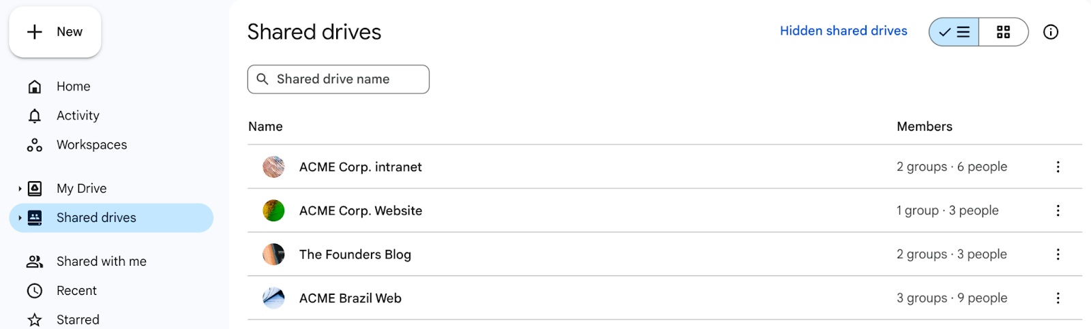Open the Hidden shared drives link
Viewport: 1091px width, 329px height.
click(843, 31)
